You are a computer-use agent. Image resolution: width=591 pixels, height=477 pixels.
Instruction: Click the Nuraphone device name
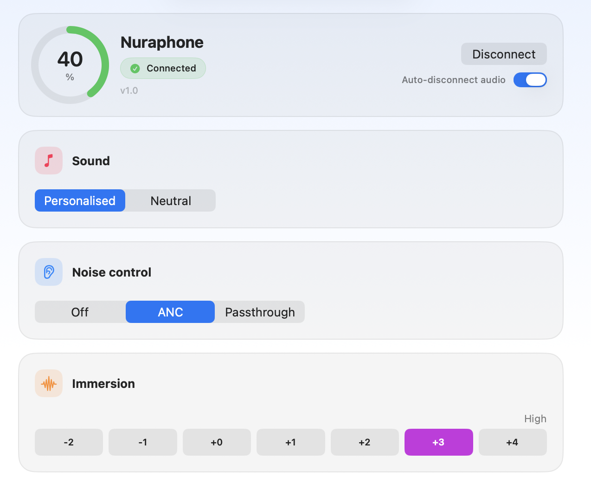(162, 42)
